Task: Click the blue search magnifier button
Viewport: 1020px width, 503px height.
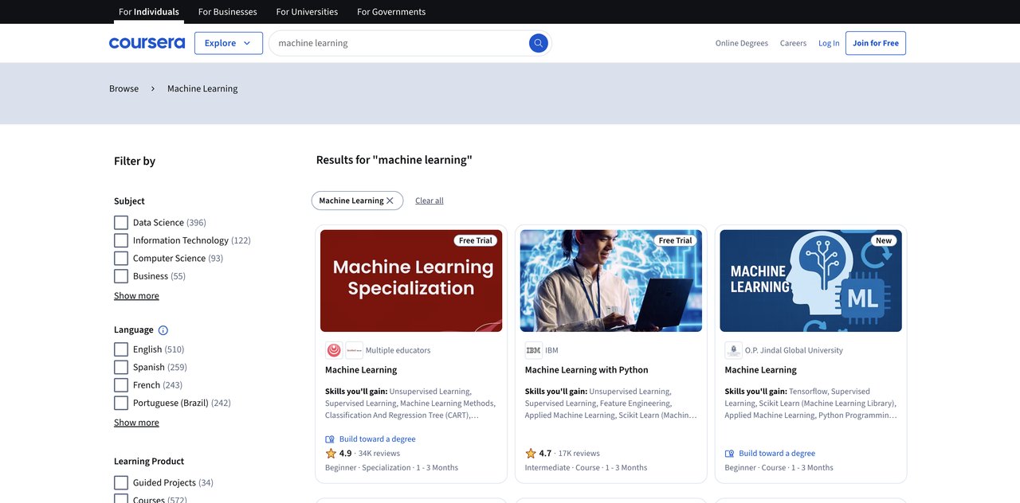Action: 539,43
